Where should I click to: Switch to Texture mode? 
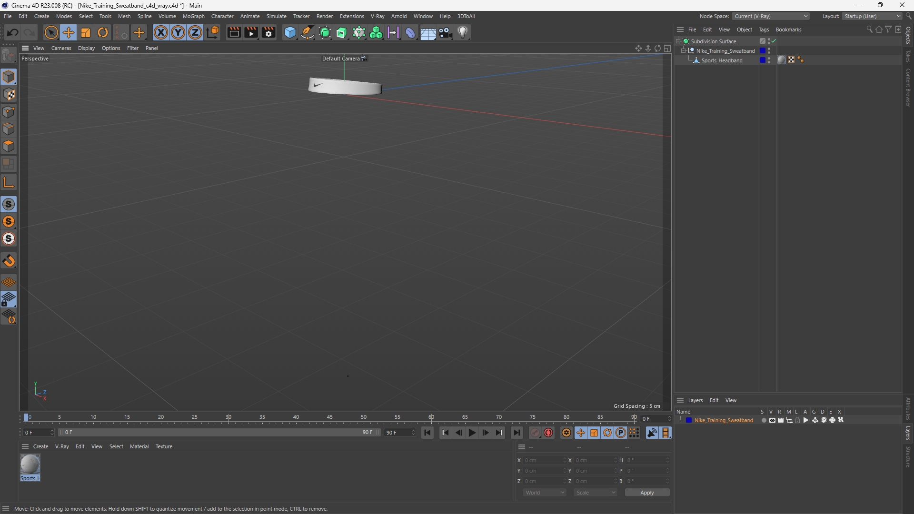(9, 94)
